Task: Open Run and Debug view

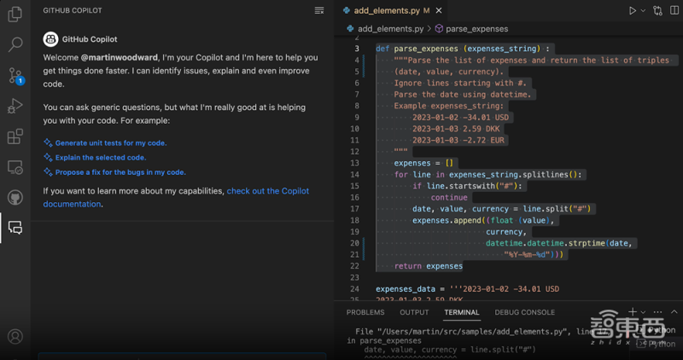Action: coord(15,106)
